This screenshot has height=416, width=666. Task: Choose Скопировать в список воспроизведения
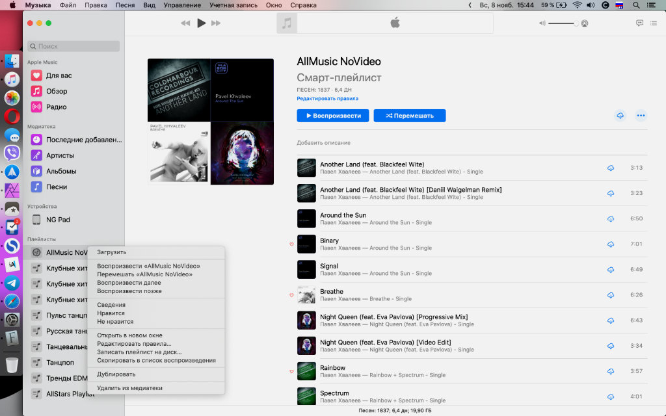point(156,360)
